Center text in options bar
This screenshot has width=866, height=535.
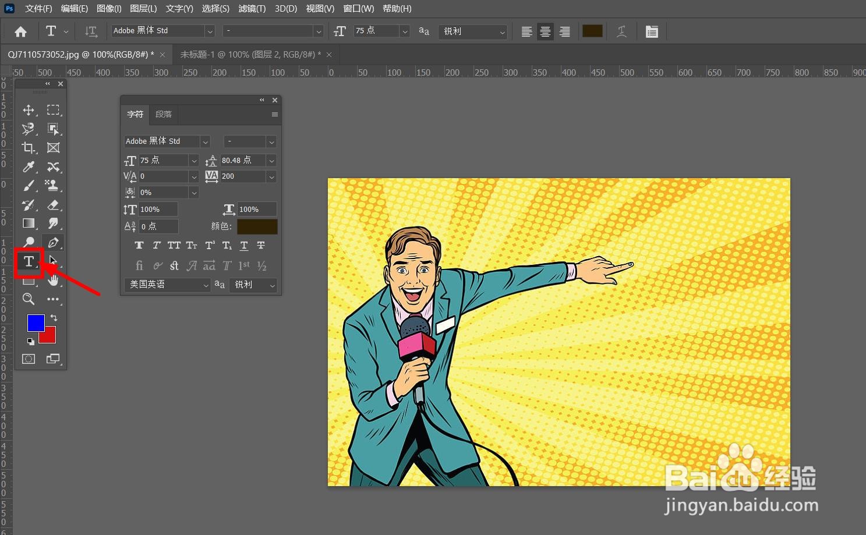(x=545, y=31)
